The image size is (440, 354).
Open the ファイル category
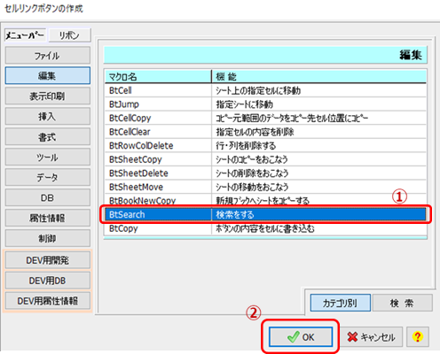point(47,55)
